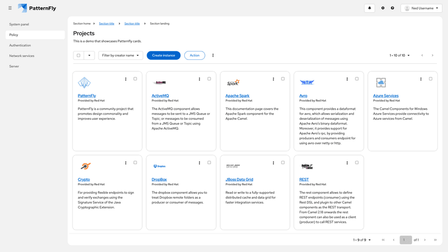This screenshot has height=252, width=448.
Task: Open kebab menu on PatternFly card
Action: pos(126,79)
